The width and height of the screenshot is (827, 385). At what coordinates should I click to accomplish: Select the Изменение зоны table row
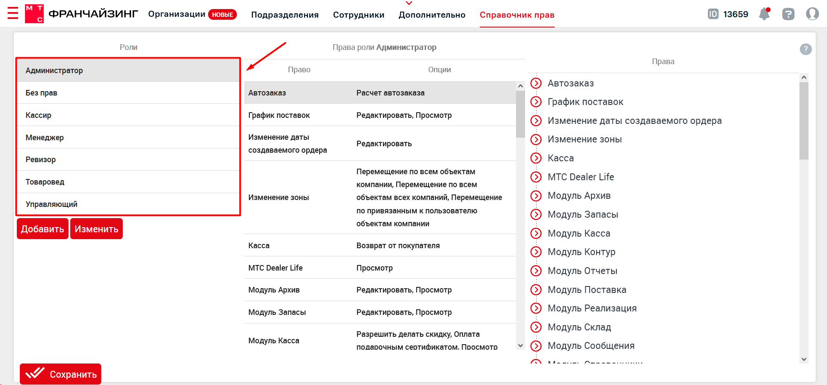pyautogui.click(x=380, y=197)
